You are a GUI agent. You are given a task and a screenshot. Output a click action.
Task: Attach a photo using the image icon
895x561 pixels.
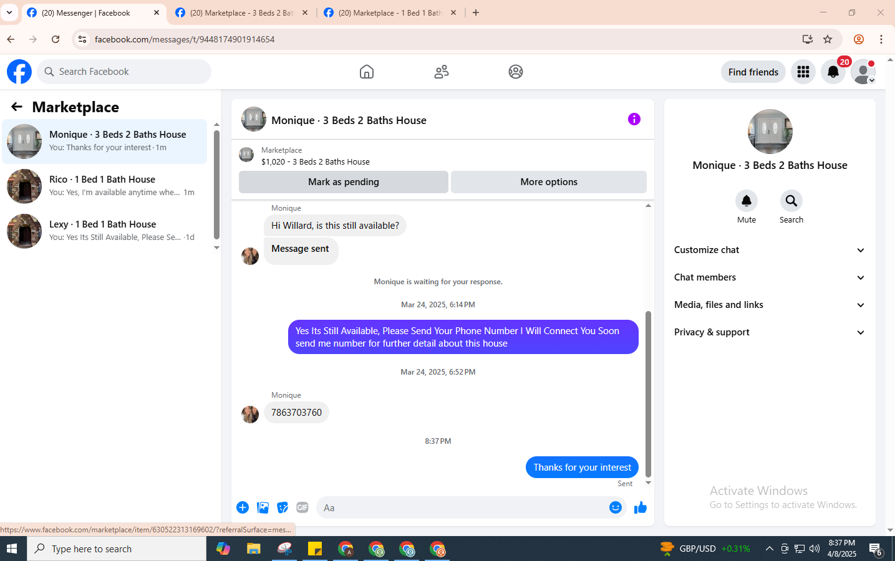pos(263,507)
